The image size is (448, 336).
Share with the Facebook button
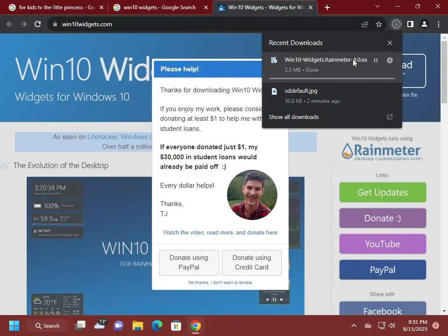click(x=382, y=308)
